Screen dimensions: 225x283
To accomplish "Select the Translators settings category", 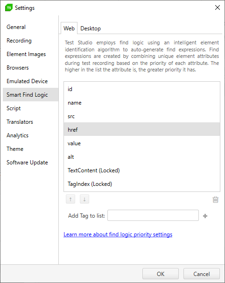I will [x=20, y=122].
